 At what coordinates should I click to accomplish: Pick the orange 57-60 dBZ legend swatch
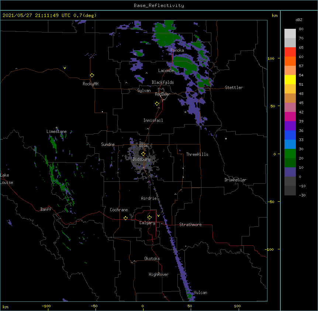point(290,61)
